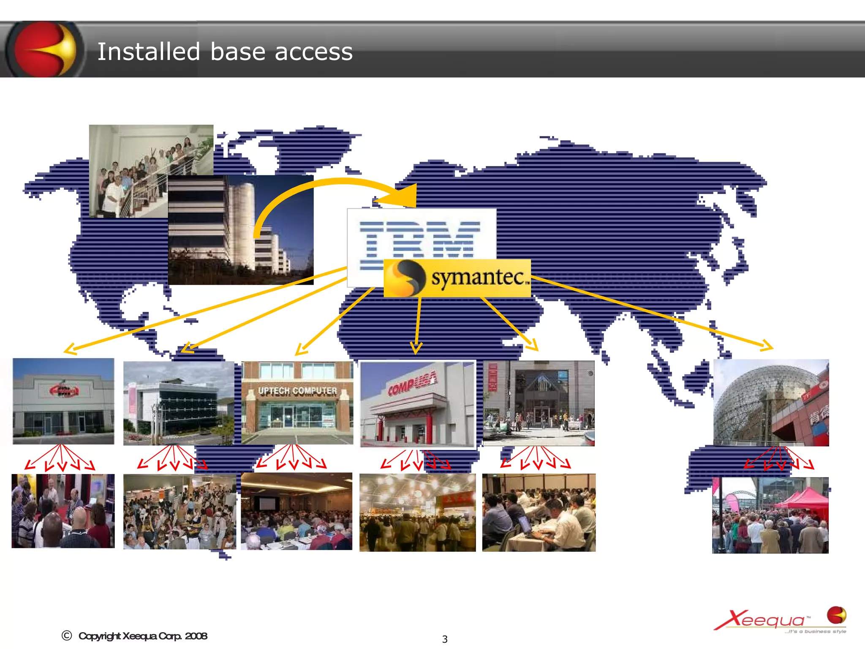Click the red tents outdoor crowd photo

point(770,515)
